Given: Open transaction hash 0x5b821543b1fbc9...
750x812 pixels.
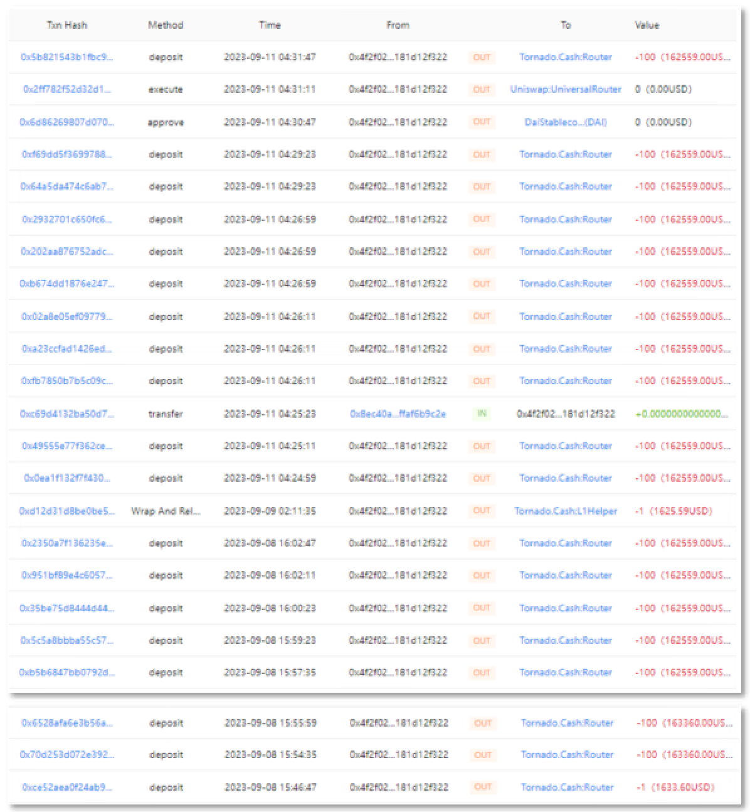Looking at the screenshot, I should click(67, 57).
